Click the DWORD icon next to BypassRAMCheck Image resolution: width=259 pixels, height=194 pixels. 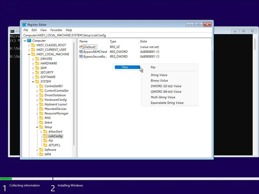(x=81, y=52)
